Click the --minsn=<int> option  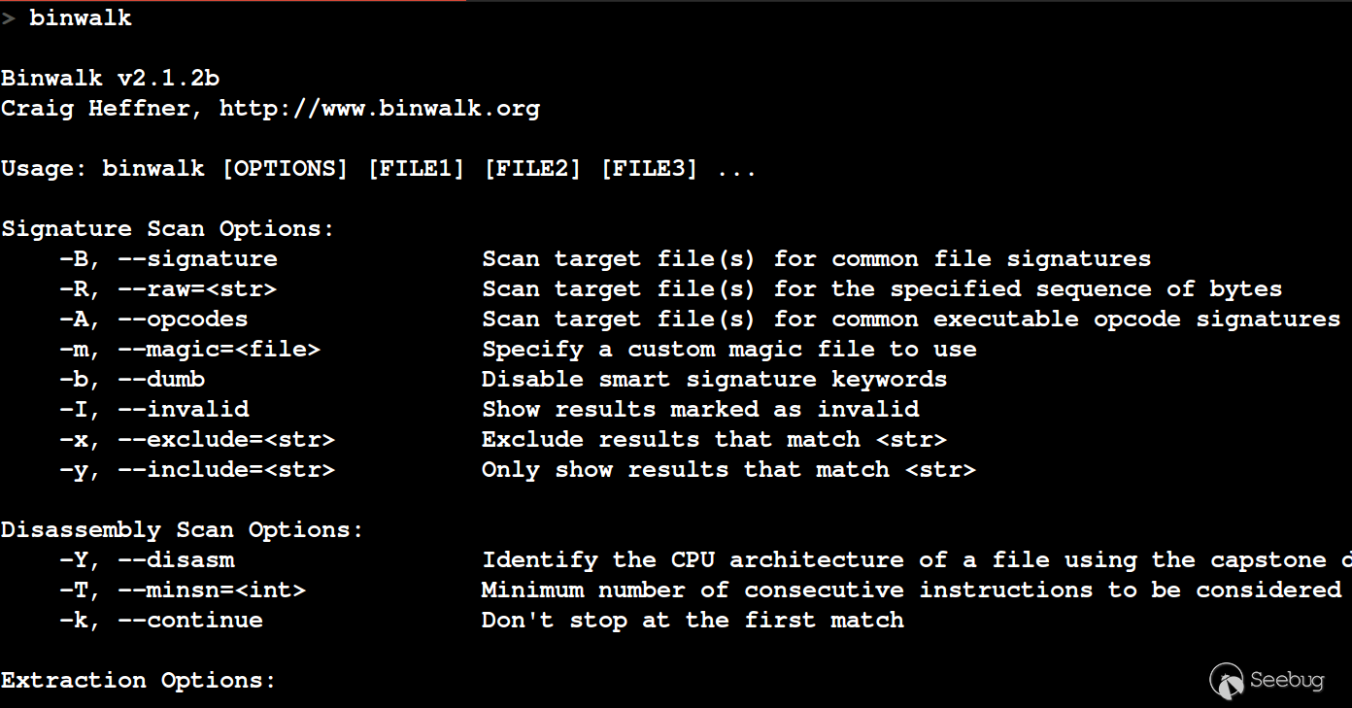coord(212,590)
